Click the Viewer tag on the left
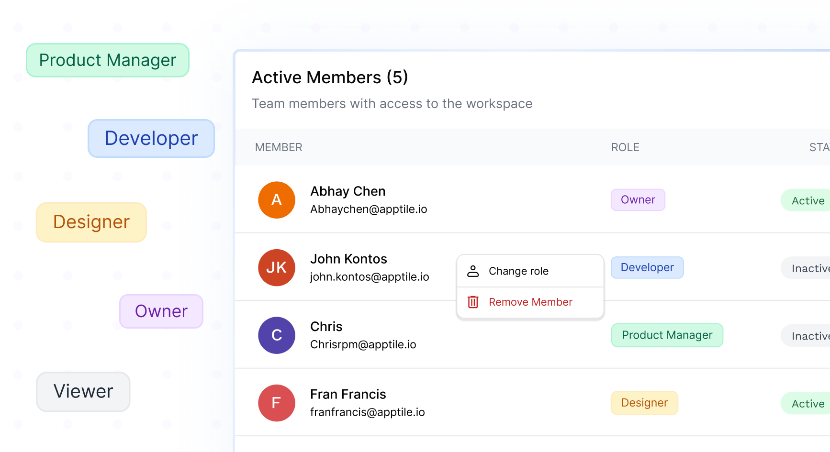 click(83, 392)
